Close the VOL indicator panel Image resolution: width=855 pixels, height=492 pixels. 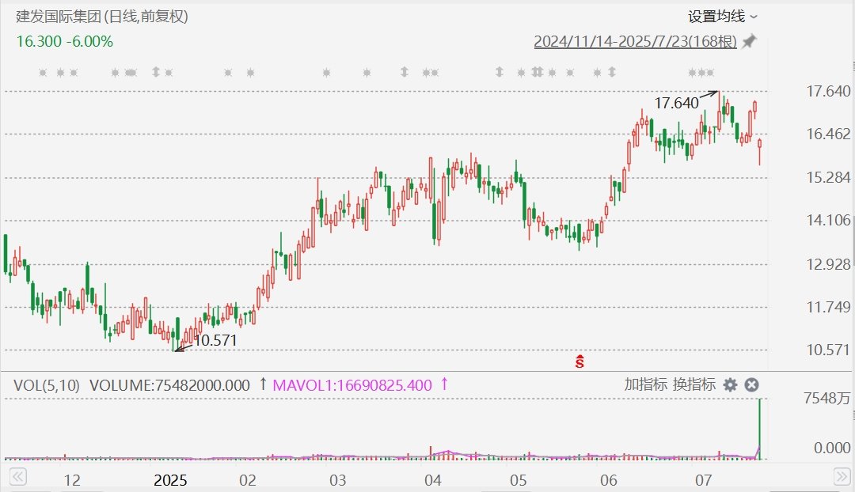coord(752,385)
